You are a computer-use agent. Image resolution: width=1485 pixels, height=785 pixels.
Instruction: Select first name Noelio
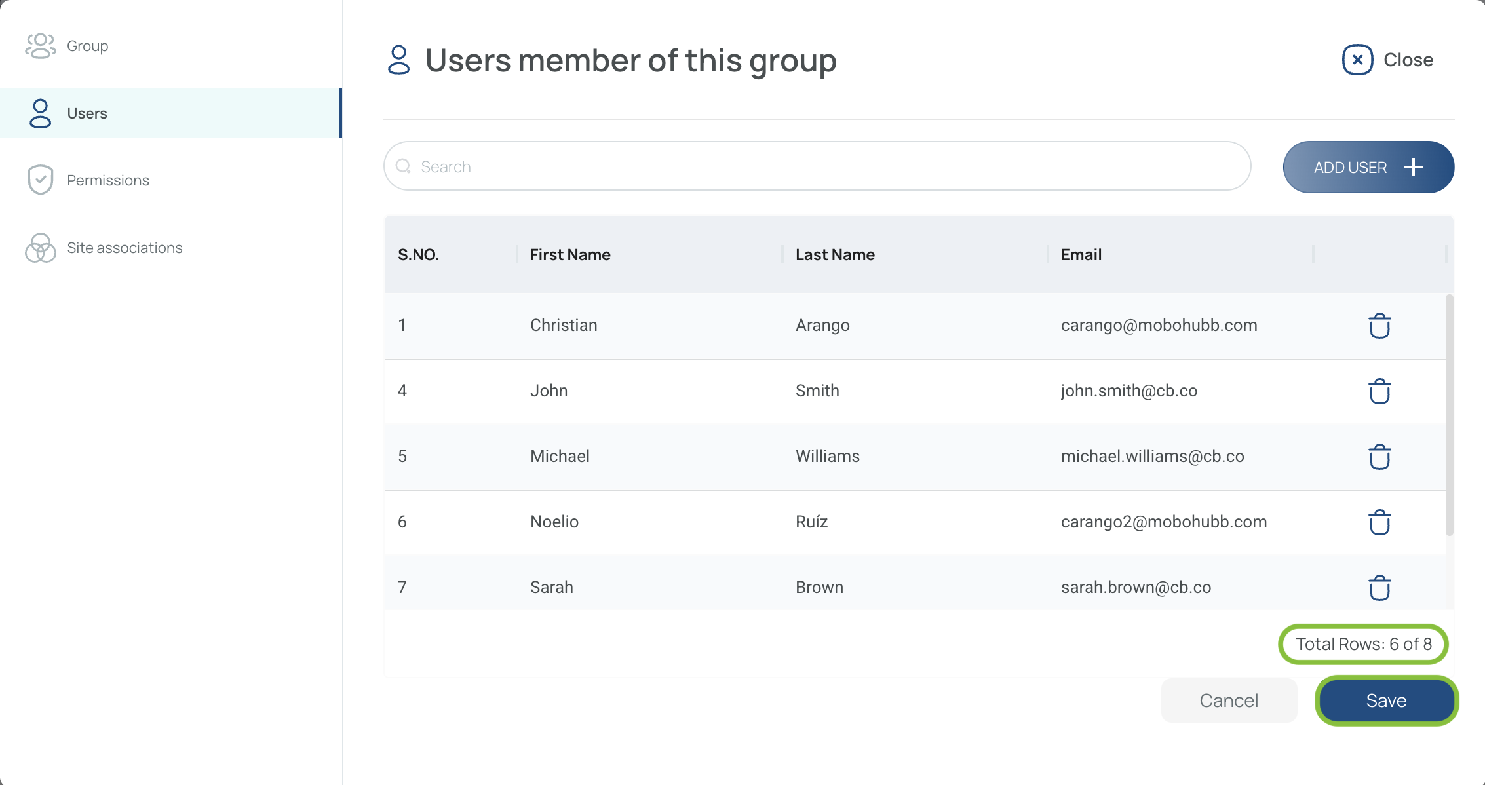tap(554, 522)
